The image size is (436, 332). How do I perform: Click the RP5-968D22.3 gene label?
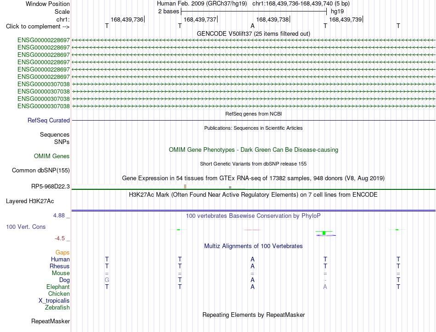coord(50,187)
